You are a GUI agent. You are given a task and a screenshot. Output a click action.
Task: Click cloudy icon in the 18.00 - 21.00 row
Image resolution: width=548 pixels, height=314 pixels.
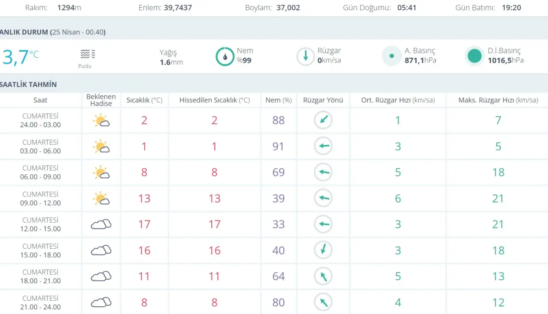click(x=101, y=276)
